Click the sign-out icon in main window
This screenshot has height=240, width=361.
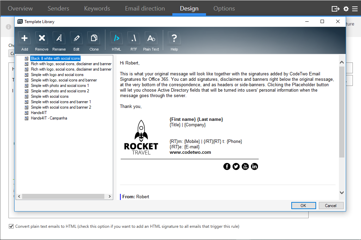[x=336, y=9]
